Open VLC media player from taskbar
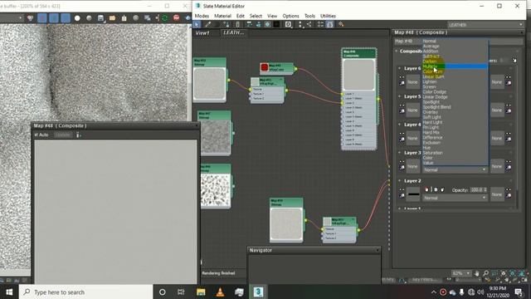 tap(220, 292)
